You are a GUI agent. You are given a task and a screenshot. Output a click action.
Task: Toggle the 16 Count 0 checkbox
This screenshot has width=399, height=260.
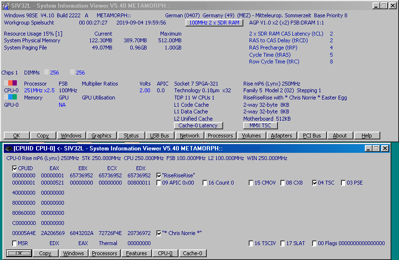click(205, 183)
